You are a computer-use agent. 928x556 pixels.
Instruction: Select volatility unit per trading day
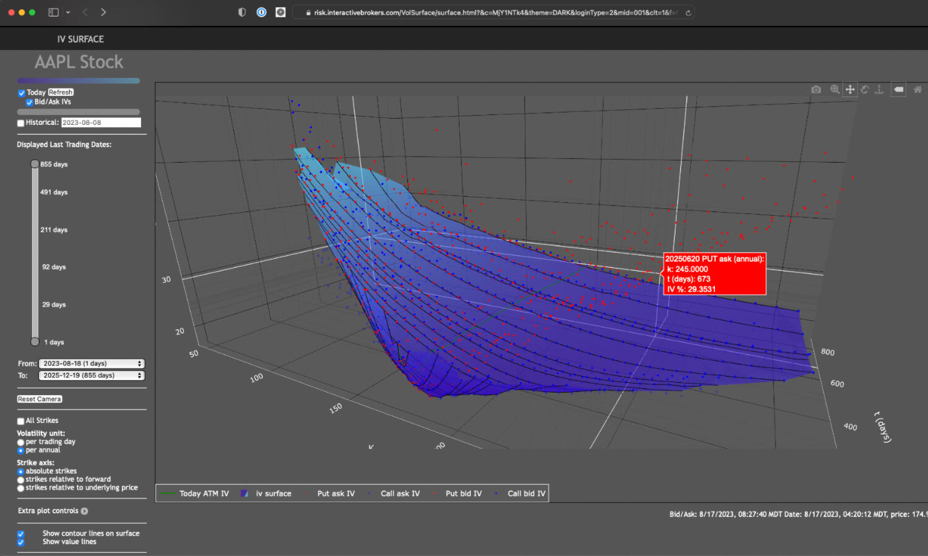point(20,442)
